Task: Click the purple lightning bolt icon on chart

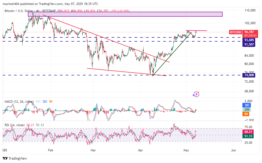Action: pos(196,94)
